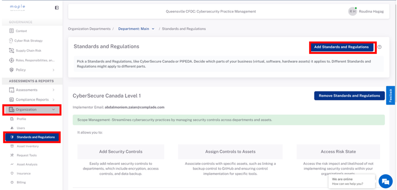This screenshot has width=397, height=190.
Task: Click Organization Departments breadcrumb
Action: pos(89,29)
